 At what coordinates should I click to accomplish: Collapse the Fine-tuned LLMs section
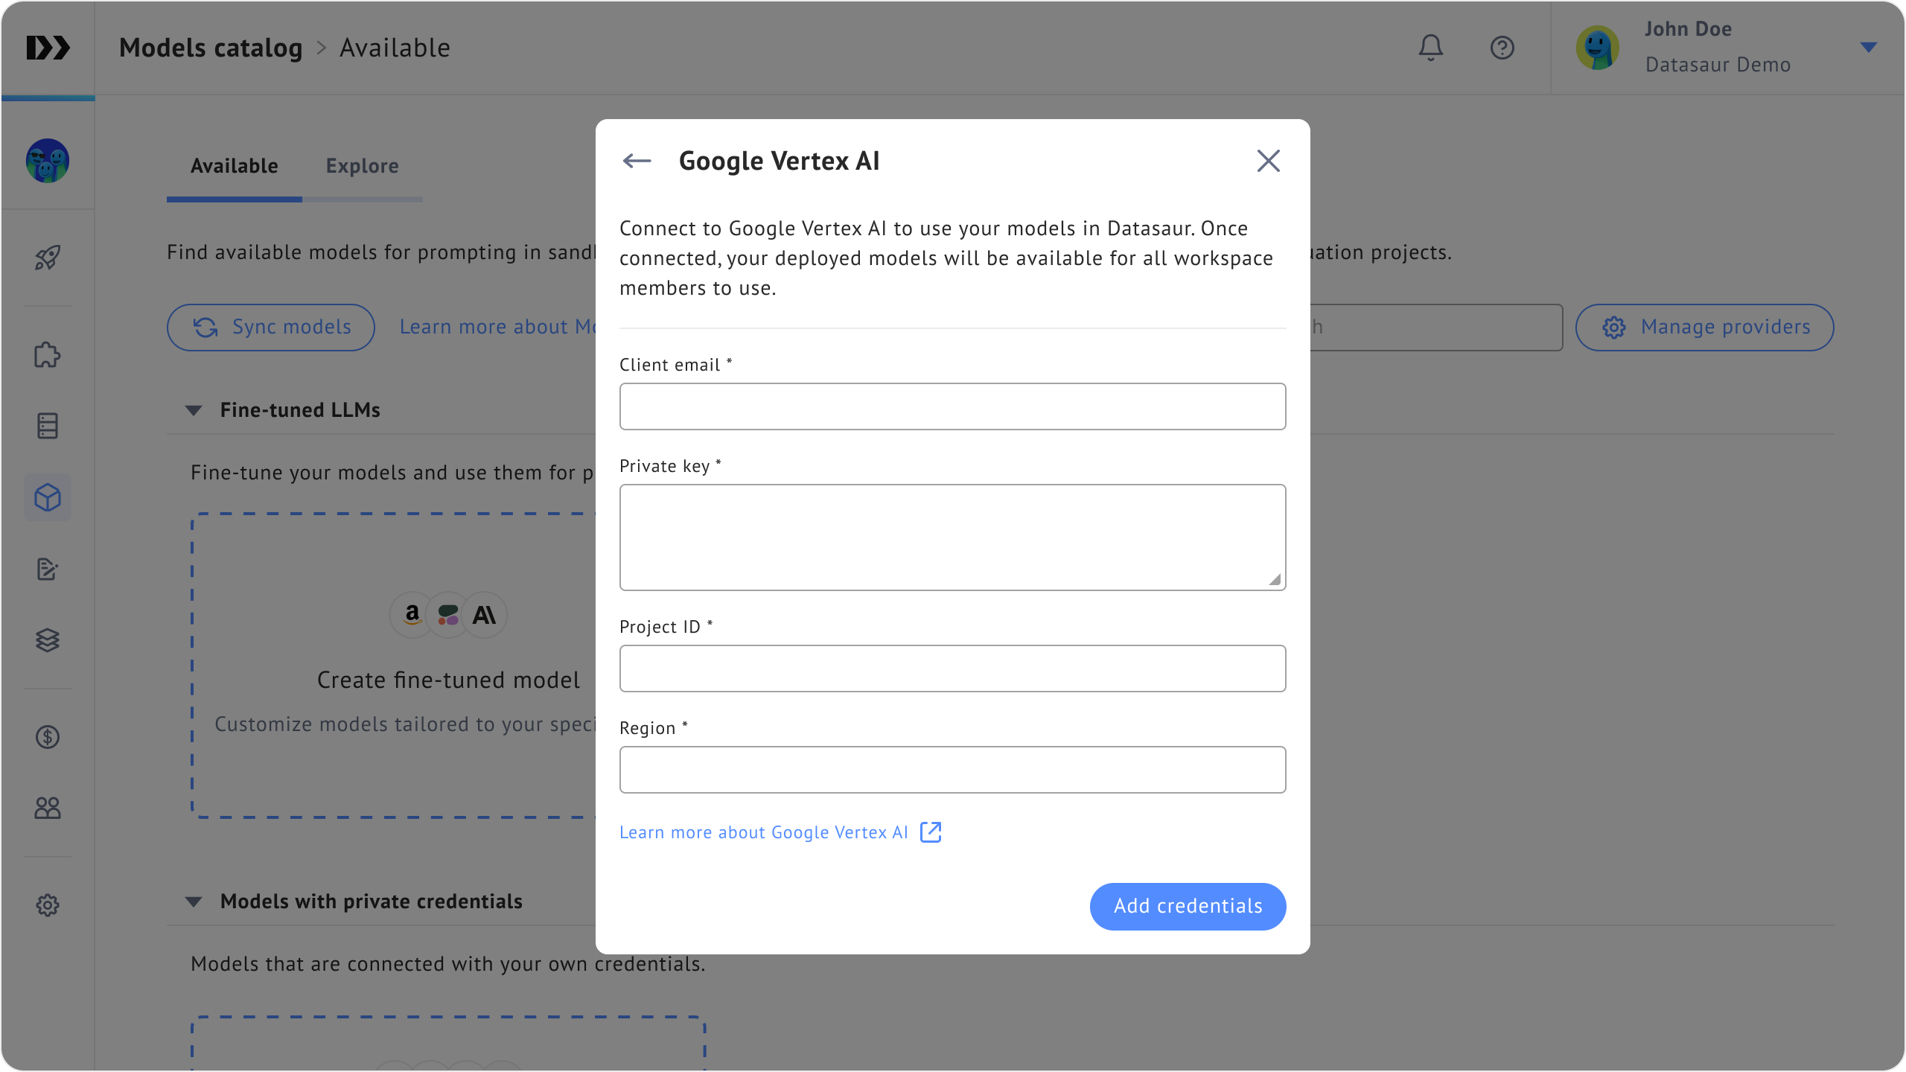coord(194,410)
